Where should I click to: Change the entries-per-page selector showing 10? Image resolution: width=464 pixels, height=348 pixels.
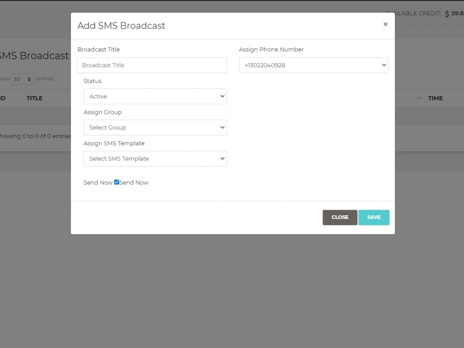pos(23,79)
